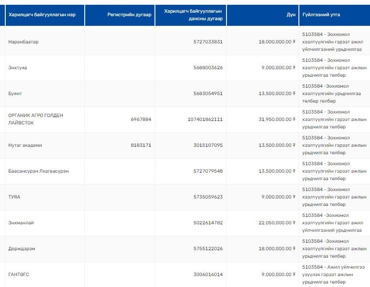
Task: Click the 31,950,000.00 ₮ amount
Action: [277, 119]
